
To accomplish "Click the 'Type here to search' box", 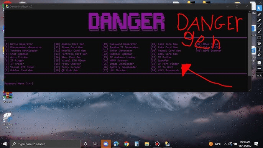I will 45,144.
